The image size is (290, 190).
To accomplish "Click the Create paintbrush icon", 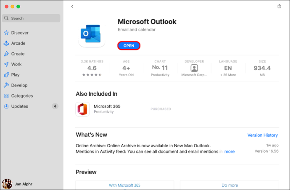I will coord(6,54).
